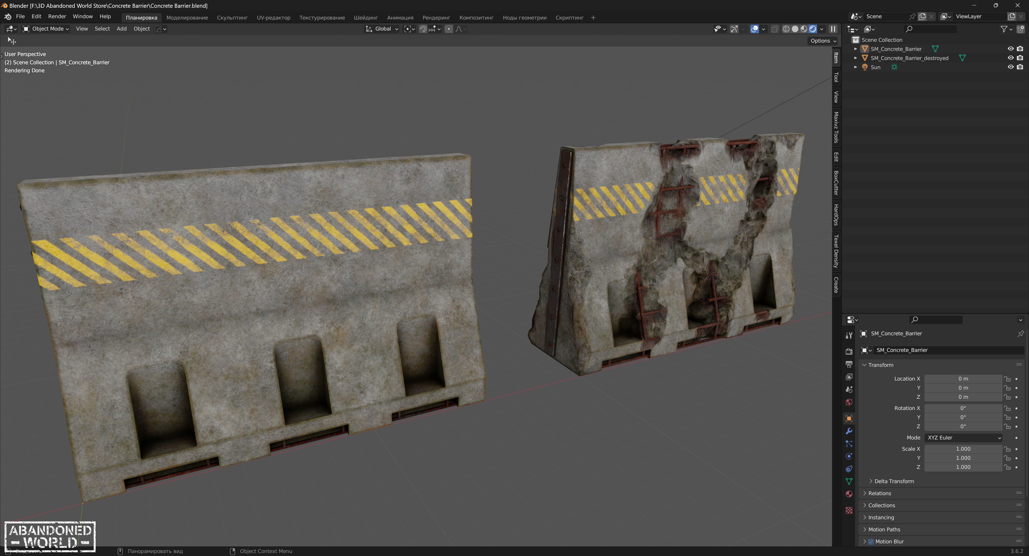Image resolution: width=1029 pixels, height=556 pixels.
Task: Toggle viewport visibility of SM_Concrete_Barrier
Action: (x=1011, y=49)
